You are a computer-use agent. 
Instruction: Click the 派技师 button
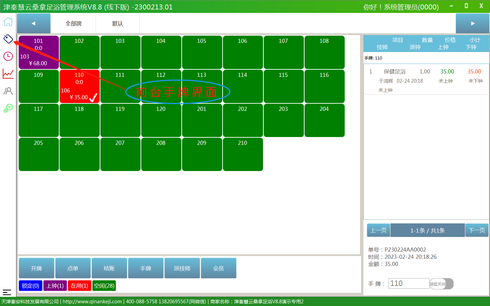click(x=182, y=268)
